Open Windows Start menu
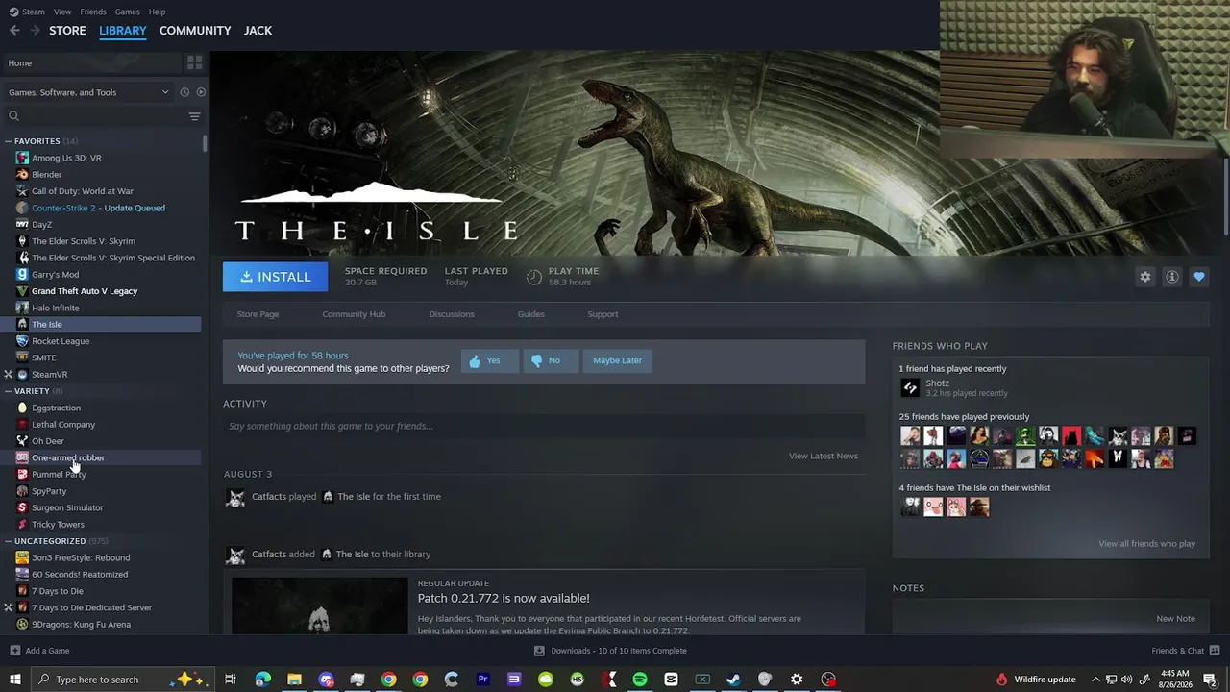The height and width of the screenshot is (692, 1230). 14,680
